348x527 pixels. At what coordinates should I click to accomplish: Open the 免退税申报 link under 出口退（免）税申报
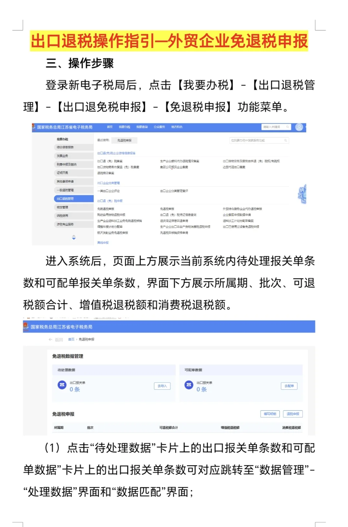[x=167, y=209]
